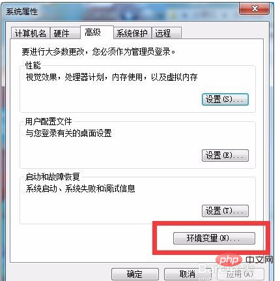The height and width of the screenshot is (281, 280).
Task: Open startup and recovery 设置(T) button
Action: [225, 211]
